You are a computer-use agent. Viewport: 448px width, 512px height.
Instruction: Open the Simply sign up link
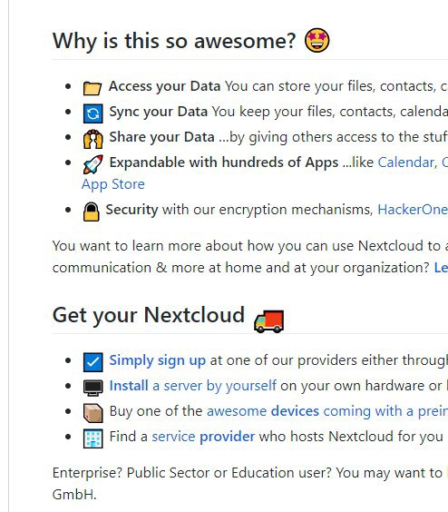tap(157, 360)
